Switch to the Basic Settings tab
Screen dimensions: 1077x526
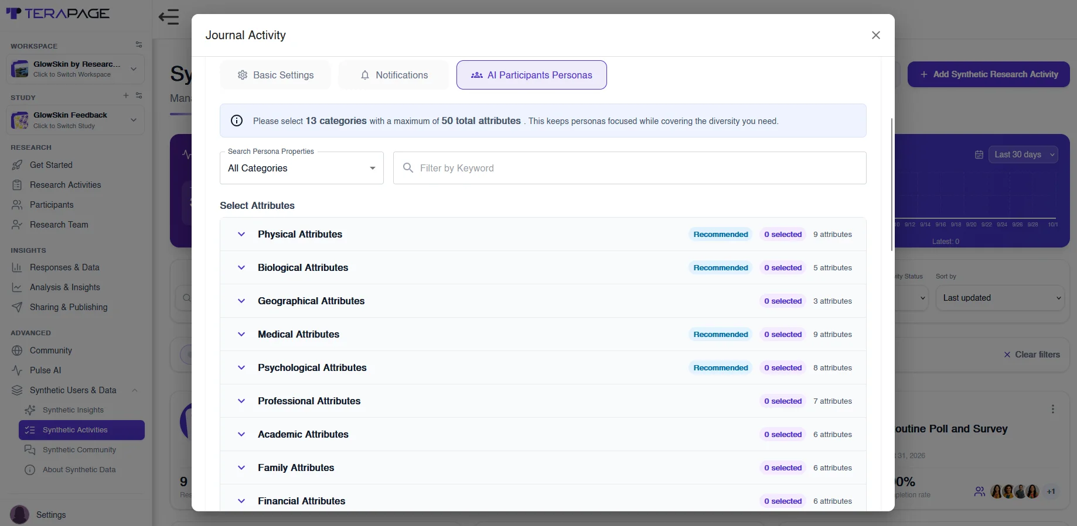[275, 75]
